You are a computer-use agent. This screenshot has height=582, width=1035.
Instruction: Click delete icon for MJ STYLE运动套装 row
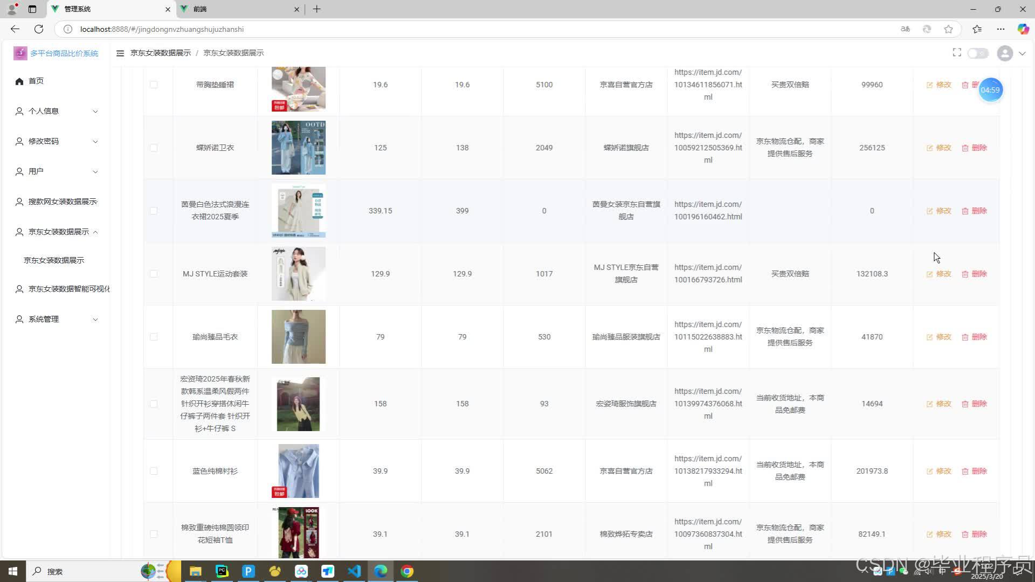click(965, 274)
